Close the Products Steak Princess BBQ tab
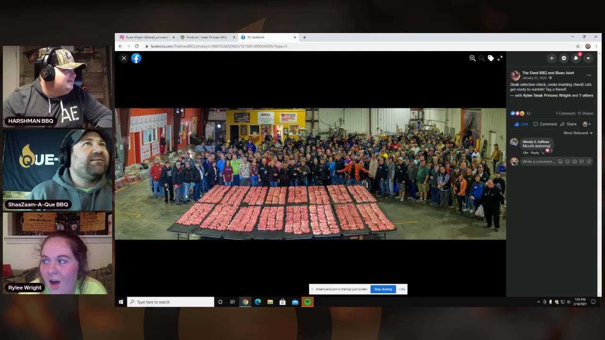This screenshot has height=340, width=605. pyautogui.click(x=234, y=37)
